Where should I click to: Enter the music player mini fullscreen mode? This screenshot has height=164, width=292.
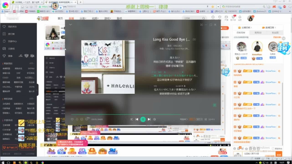(x=201, y=25)
